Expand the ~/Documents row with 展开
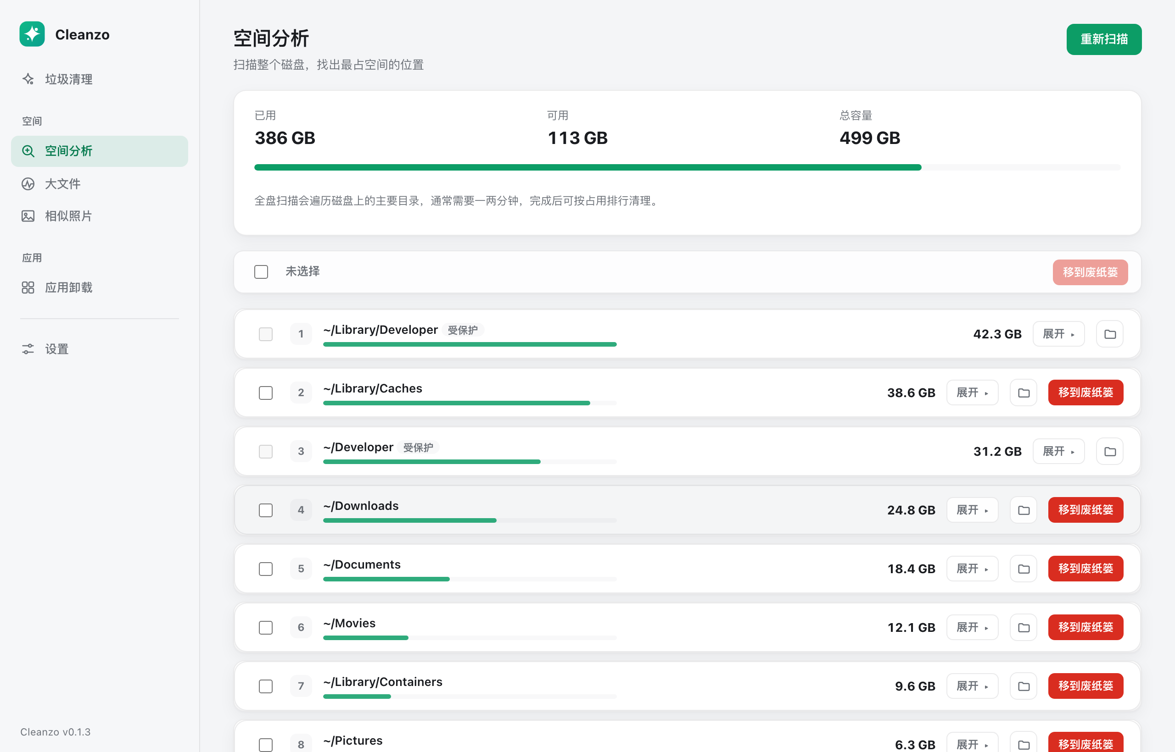 pyautogui.click(x=972, y=569)
